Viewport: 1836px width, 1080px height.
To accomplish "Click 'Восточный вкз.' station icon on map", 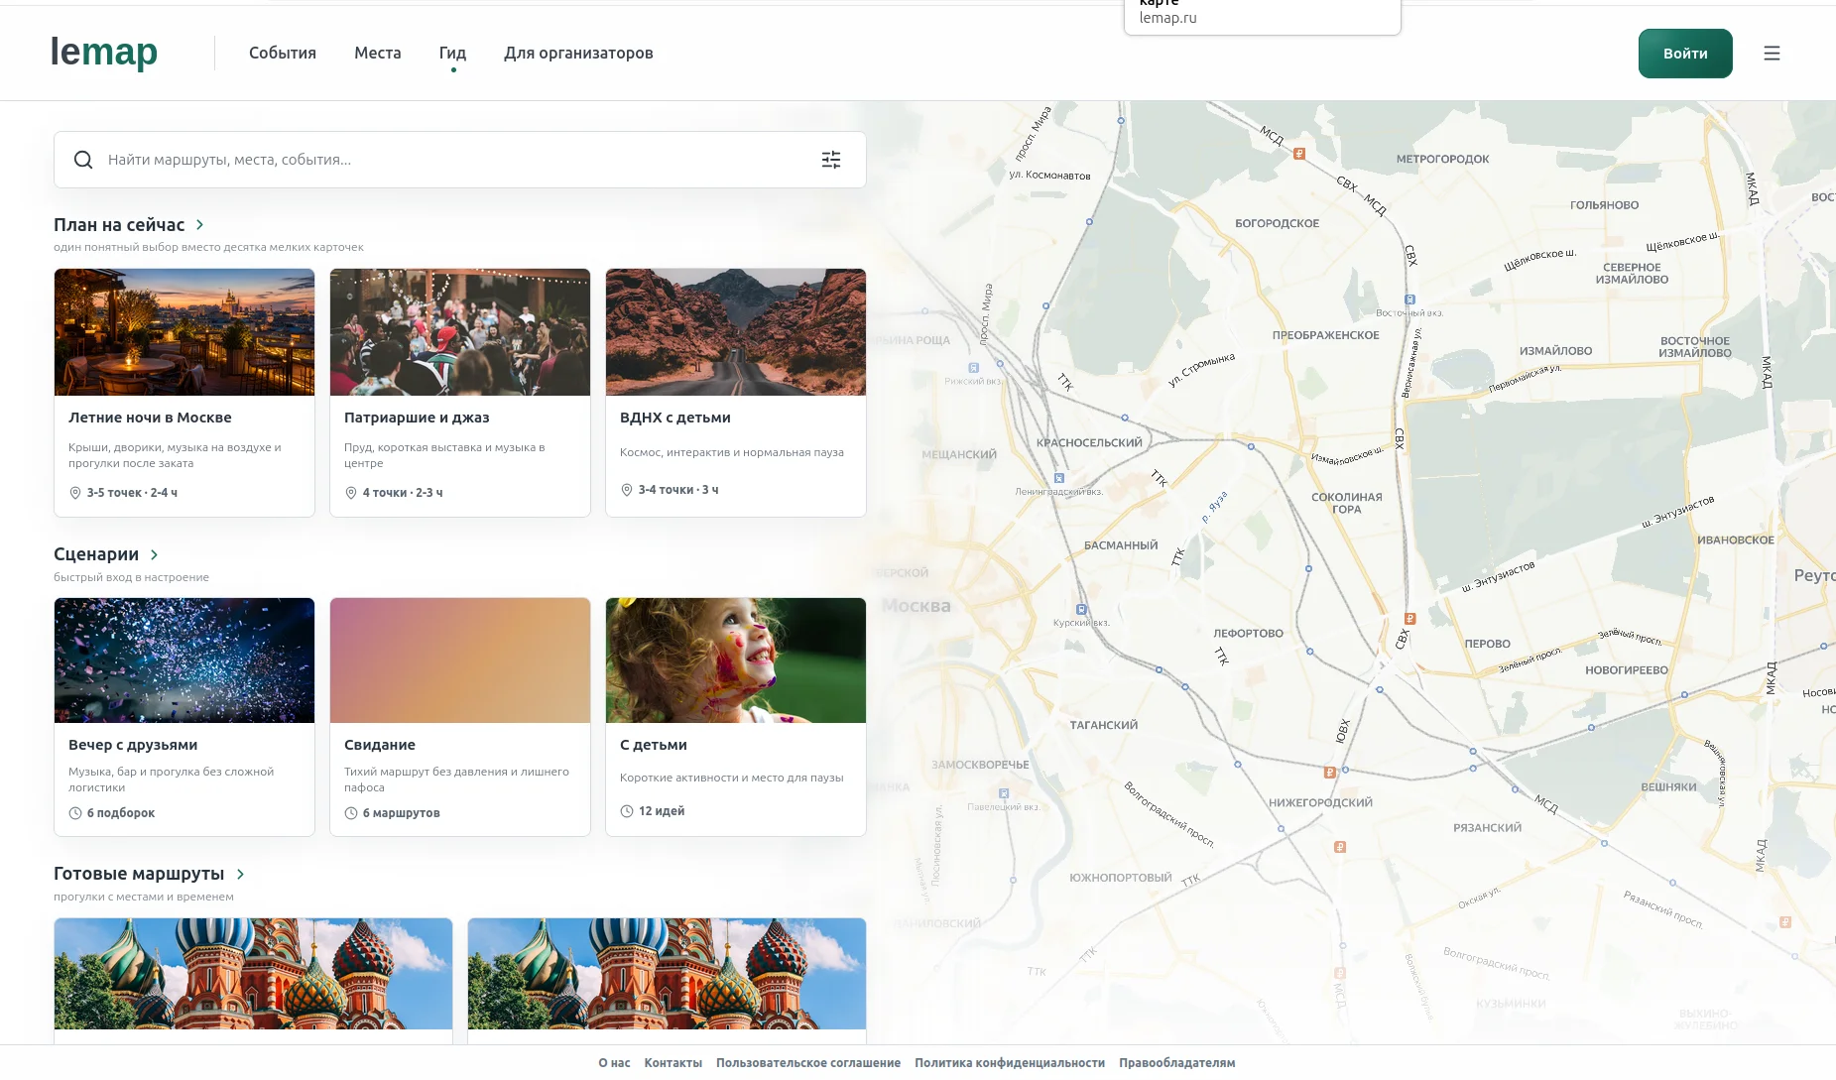I will [1409, 300].
